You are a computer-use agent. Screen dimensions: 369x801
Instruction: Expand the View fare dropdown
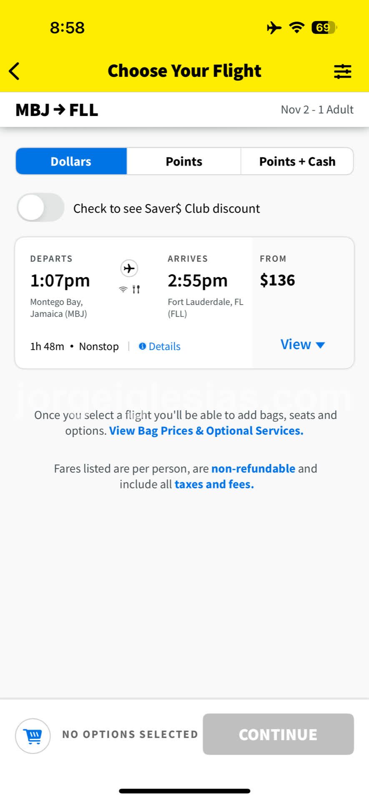click(302, 345)
